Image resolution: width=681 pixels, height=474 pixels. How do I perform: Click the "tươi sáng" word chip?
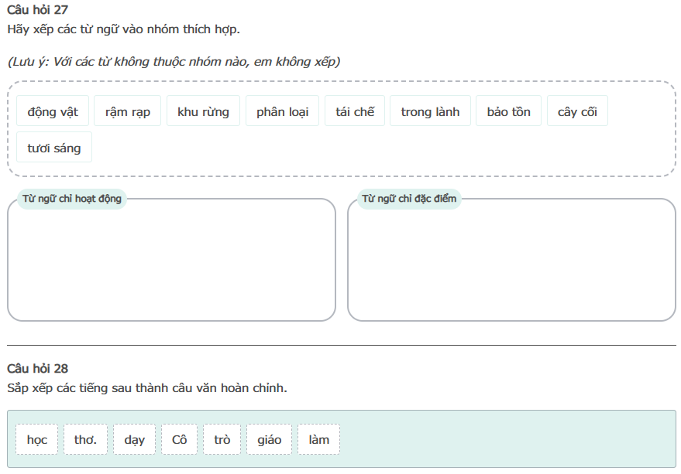54,148
